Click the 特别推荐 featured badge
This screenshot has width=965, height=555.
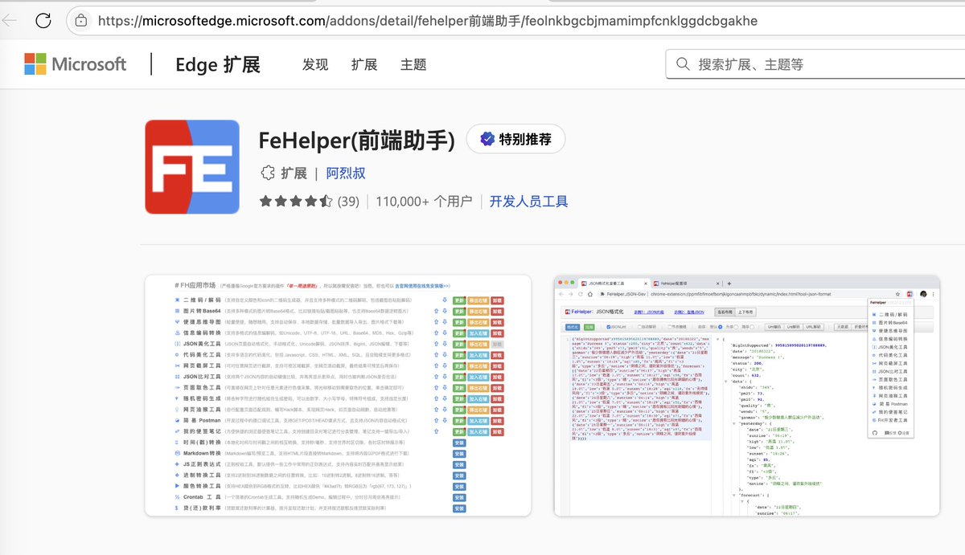(x=516, y=140)
